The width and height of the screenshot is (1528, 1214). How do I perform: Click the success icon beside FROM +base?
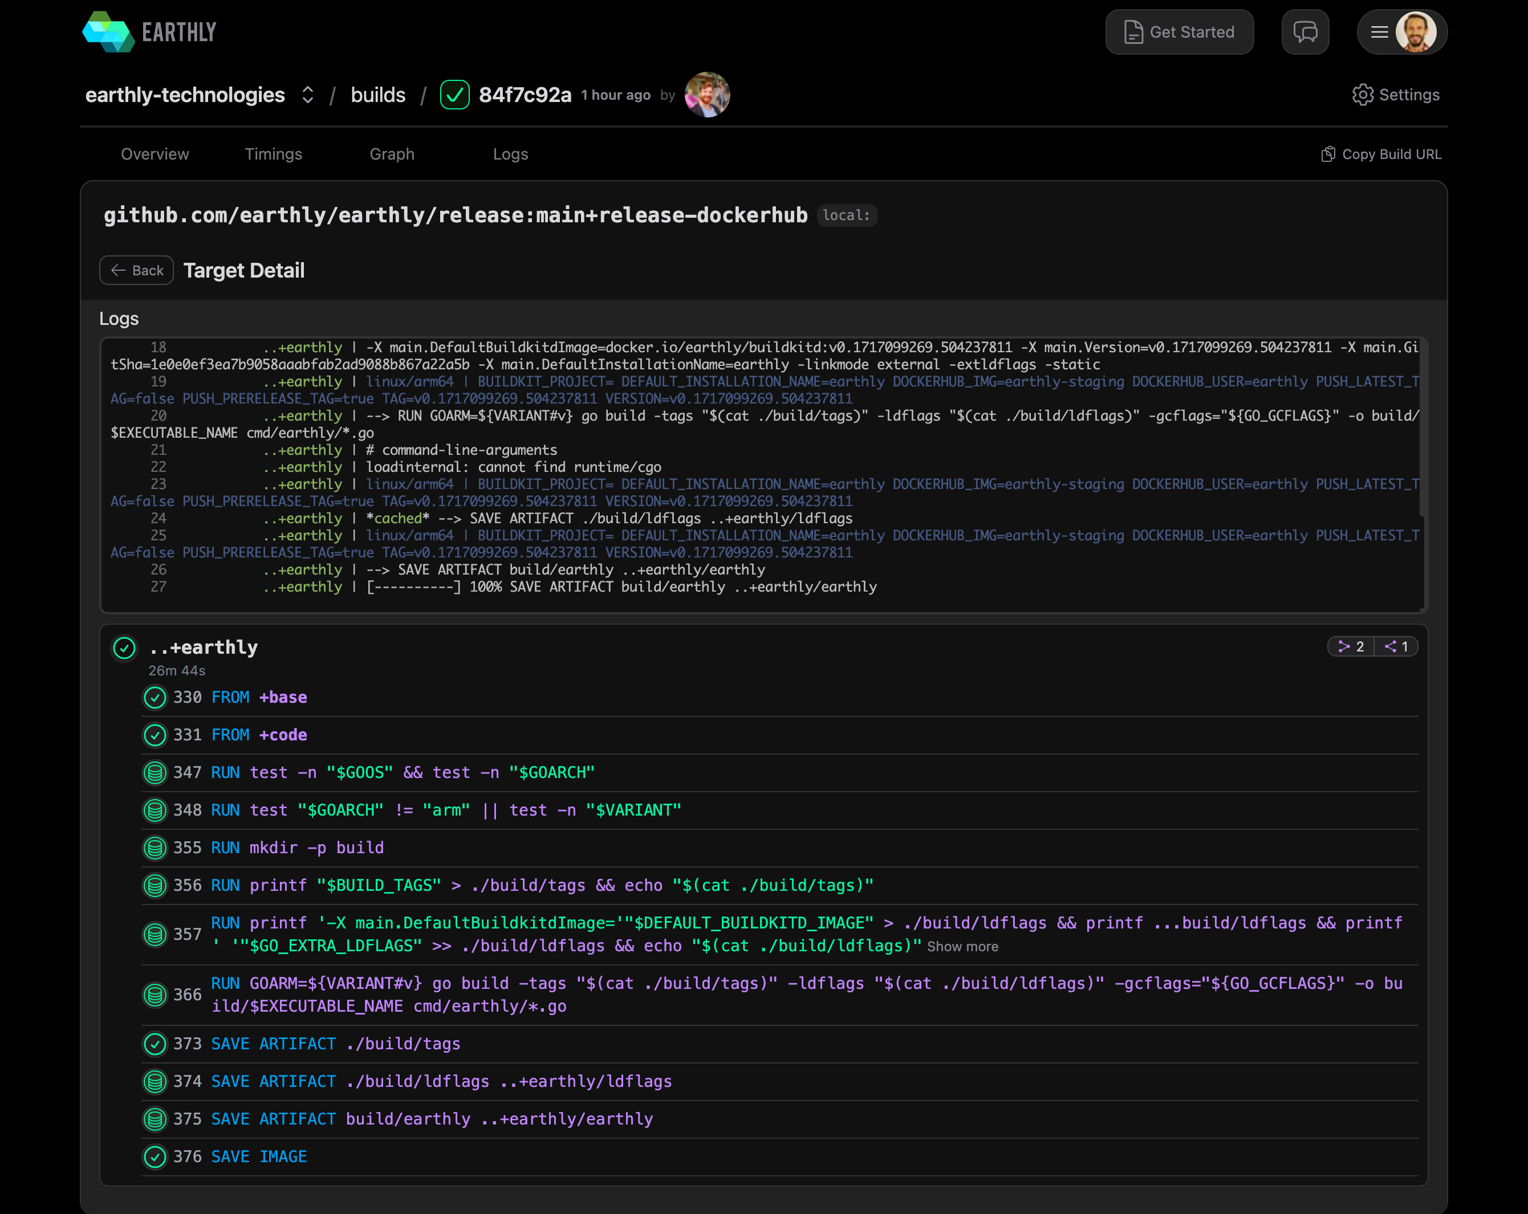pos(155,698)
